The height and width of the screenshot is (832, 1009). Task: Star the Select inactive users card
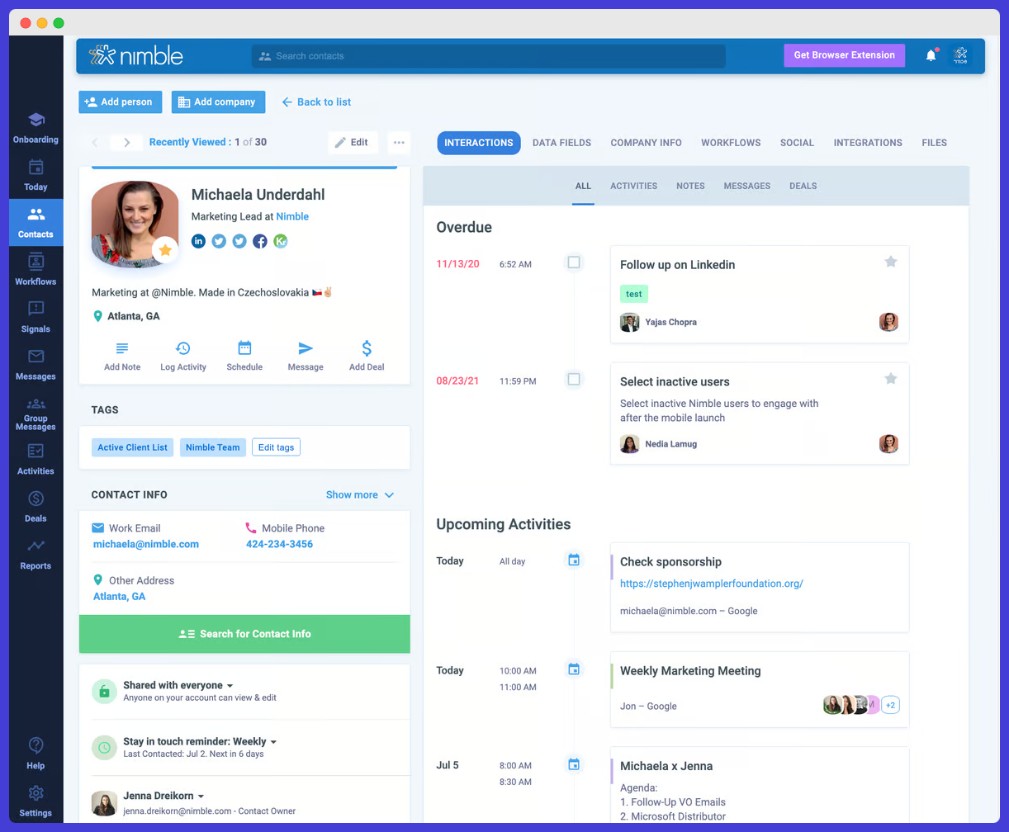pyautogui.click(x=891, y=378)
